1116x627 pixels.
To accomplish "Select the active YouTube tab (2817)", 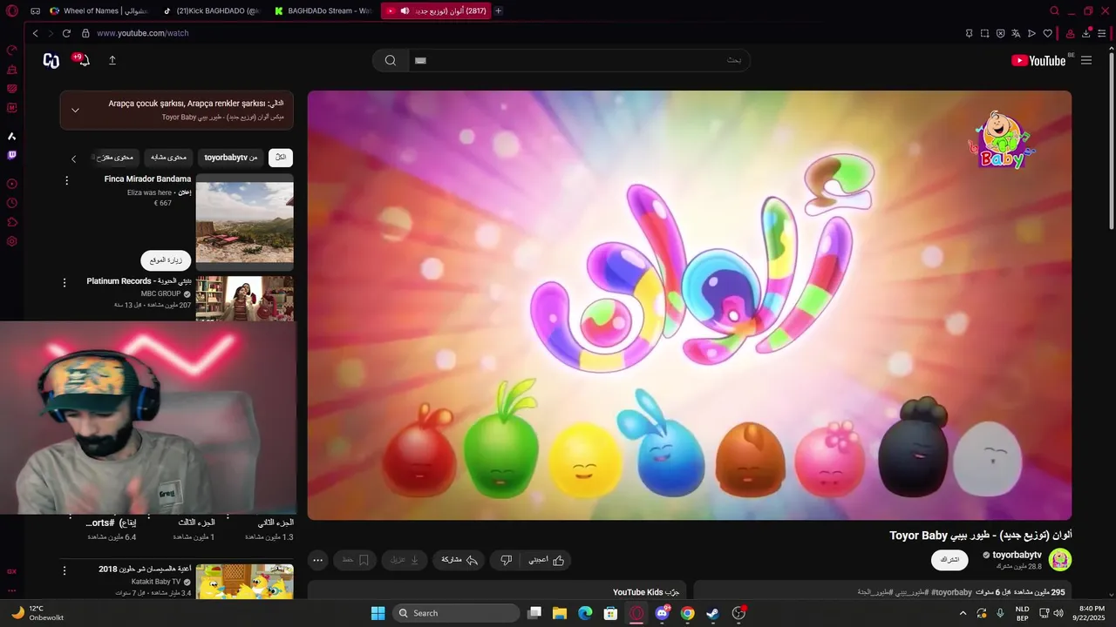I will pos(436,11).
